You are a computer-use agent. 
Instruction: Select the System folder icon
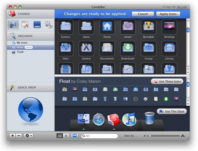tap(86, 48)
